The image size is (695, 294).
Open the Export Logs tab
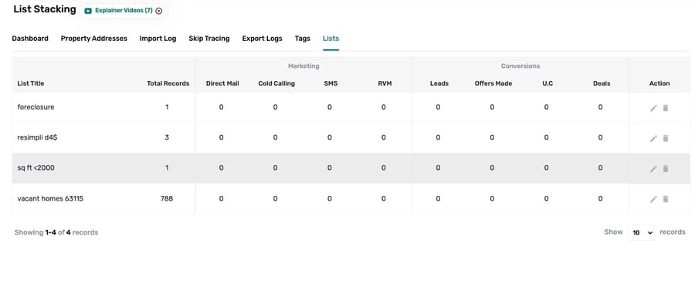tap(262, 39)
